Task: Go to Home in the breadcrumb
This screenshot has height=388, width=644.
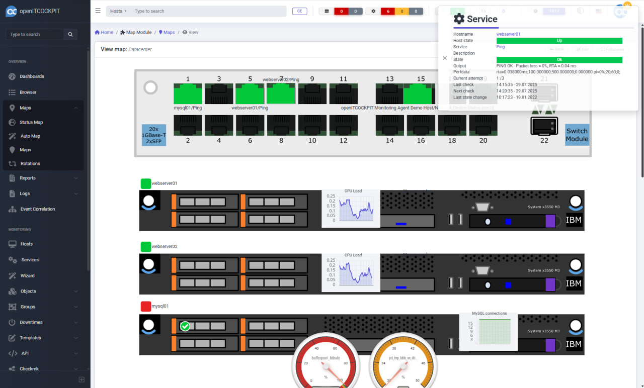Action: [104, 32]
